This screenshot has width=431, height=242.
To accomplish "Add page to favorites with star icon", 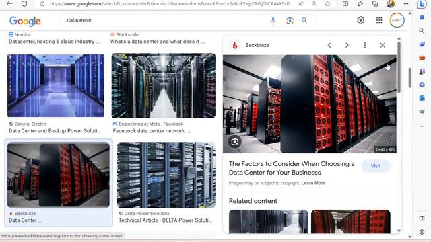I will pyautogui.click(x=327, y=3).
